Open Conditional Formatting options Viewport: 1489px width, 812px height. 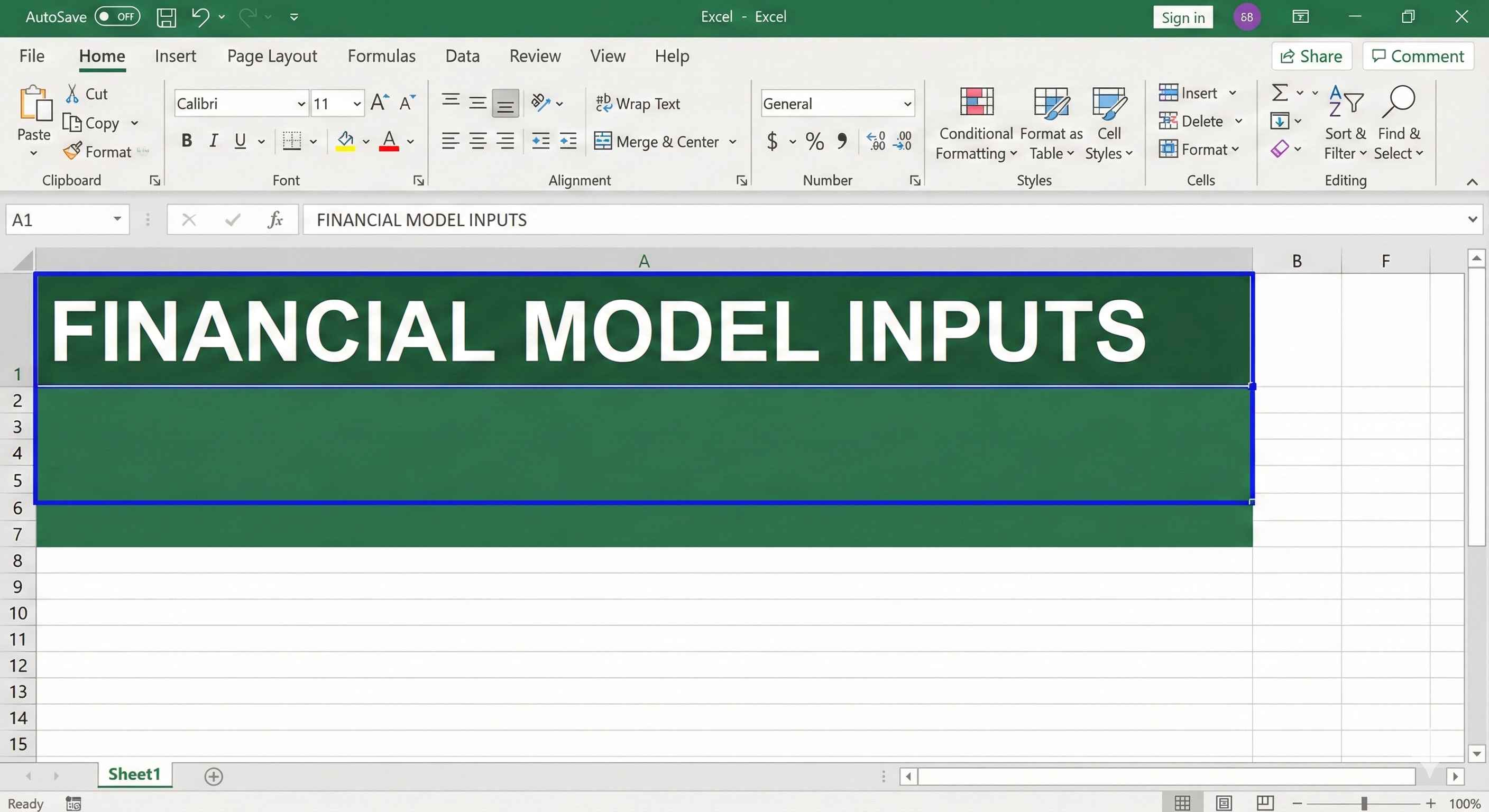tap(976, 122)
